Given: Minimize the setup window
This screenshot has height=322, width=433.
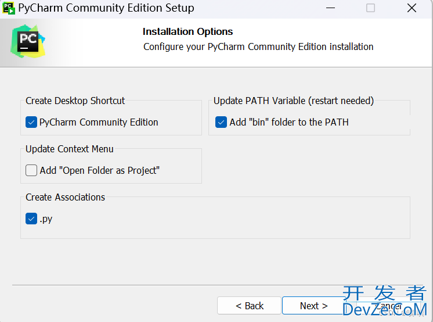Looking at the screenshot, I should click(x=330, y=8).
